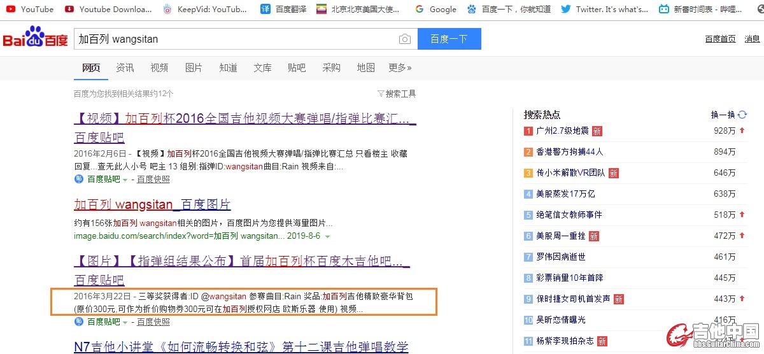Image resolution: width=764 pixels, height=354 pixels.
Task: Expand dropdown arrow after 2019-8-6 date
Action: pyautogui.click(x=327, y=236)
